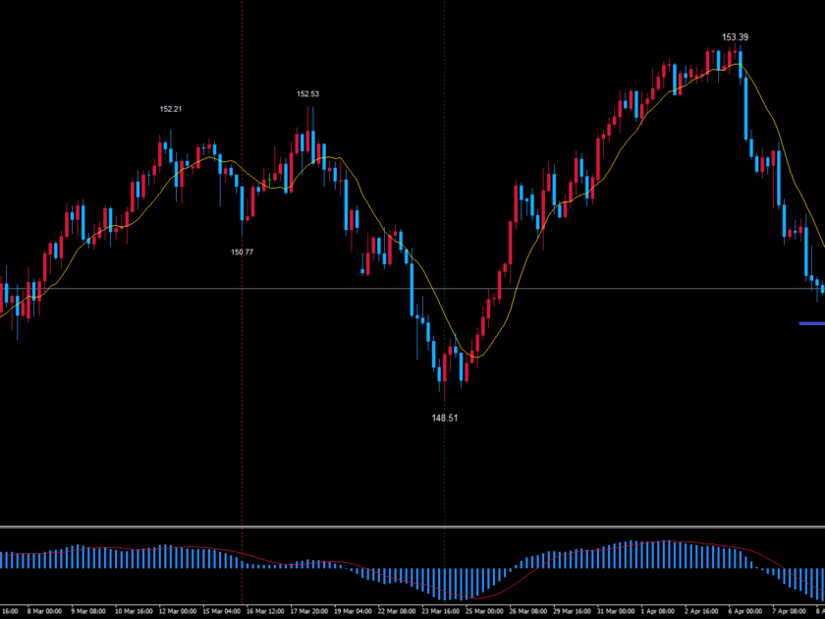Select the 152.53 peak price label
The height and width of the screenshot is (619, 825).
pyautogui.click(x=307, y=94)
